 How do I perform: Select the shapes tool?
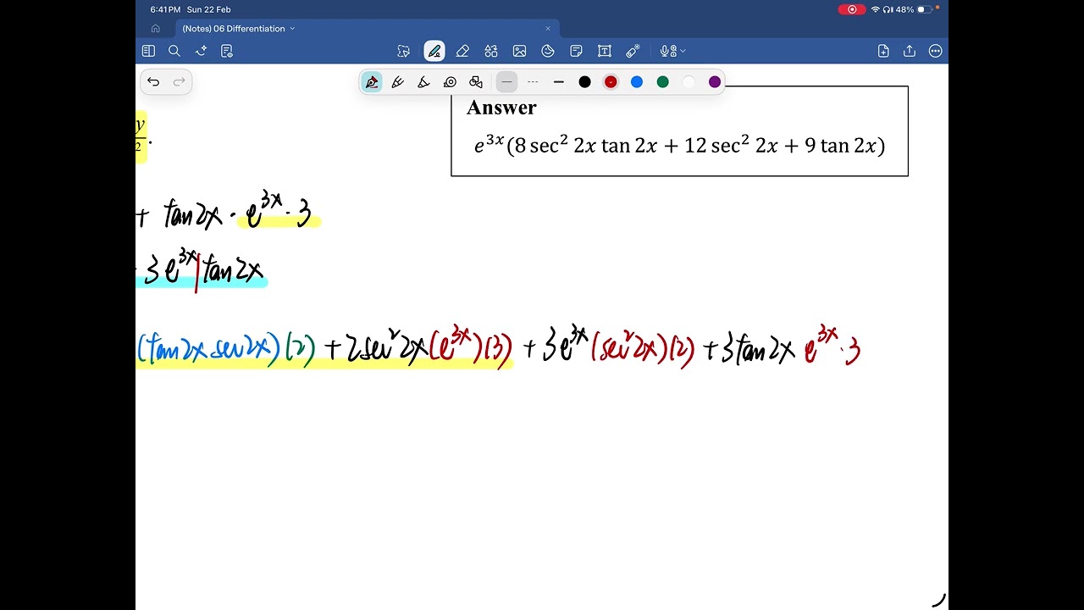click(491, 51)
